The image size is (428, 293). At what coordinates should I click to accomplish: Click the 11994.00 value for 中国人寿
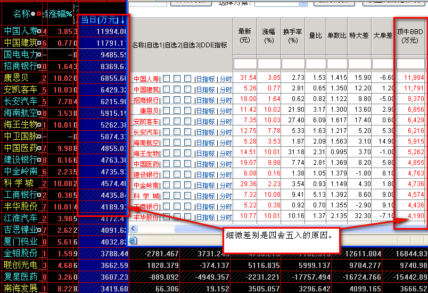click(111, 31)
